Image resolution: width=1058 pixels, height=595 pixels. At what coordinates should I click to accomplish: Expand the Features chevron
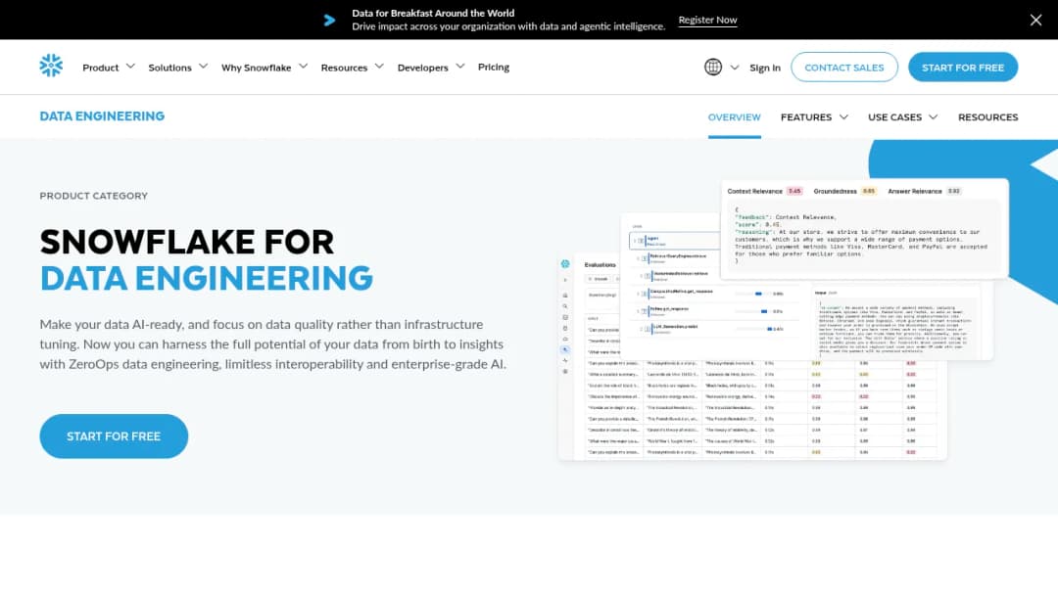tap(843, 117)
